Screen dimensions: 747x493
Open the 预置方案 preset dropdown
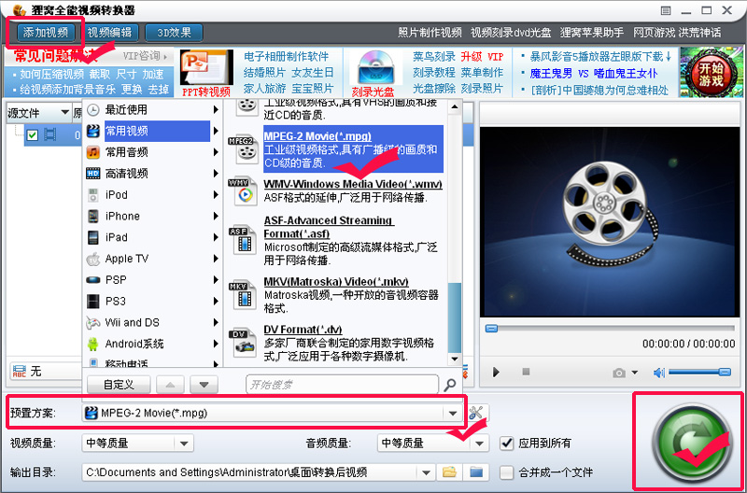pos(453,413)
